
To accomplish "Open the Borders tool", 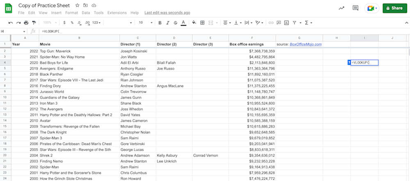I will coord(202,23).
